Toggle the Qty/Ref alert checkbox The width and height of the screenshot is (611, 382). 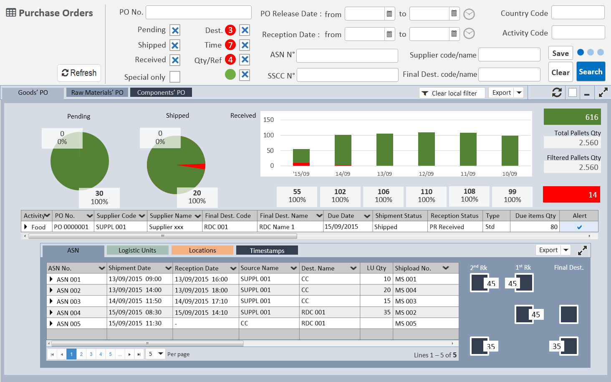[245, 60]
